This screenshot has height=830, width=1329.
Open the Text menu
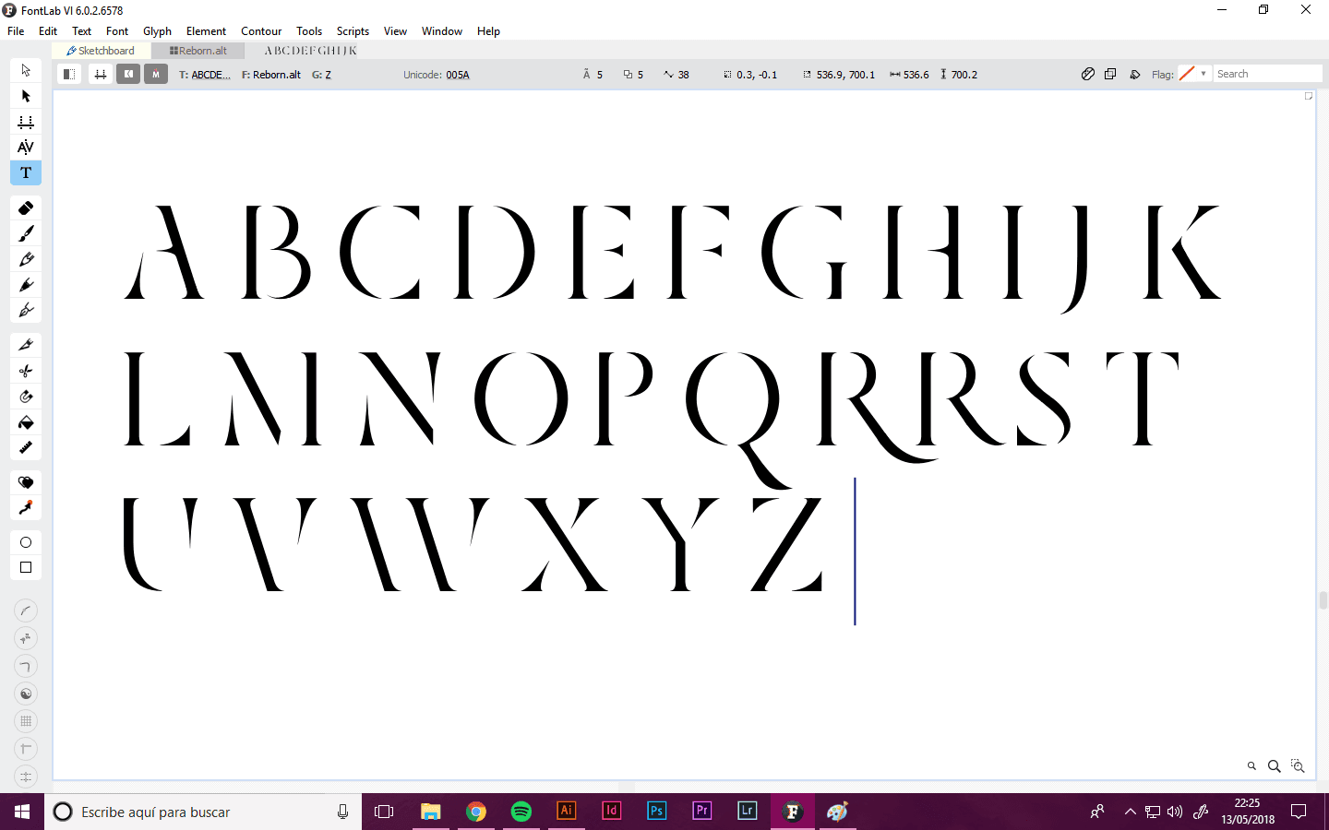point(82,30)
